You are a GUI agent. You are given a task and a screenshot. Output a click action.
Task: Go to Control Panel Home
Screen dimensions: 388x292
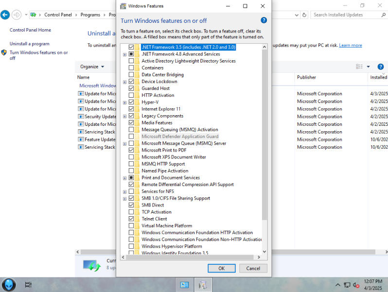[30, 30]
